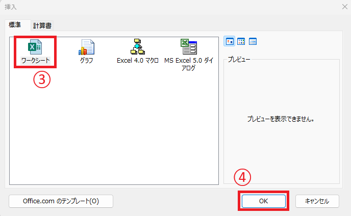Switch to large icons view
Screen dimensions: 351x216
pyautogui.click(x=230, y=41)
